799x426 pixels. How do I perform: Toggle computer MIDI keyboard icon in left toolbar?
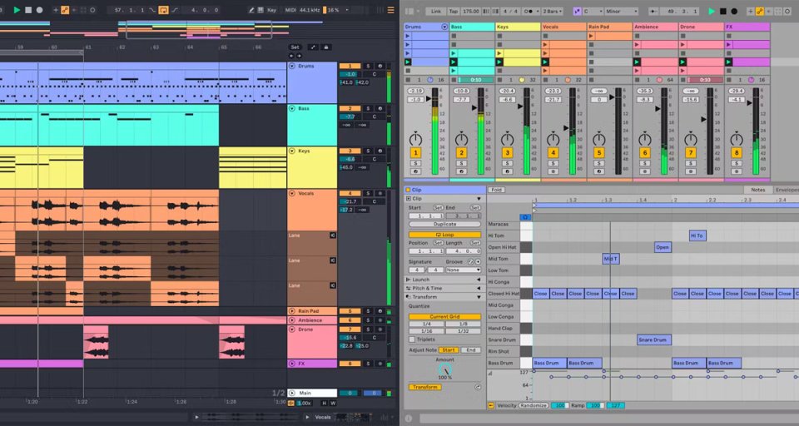(x=261, y=10)
